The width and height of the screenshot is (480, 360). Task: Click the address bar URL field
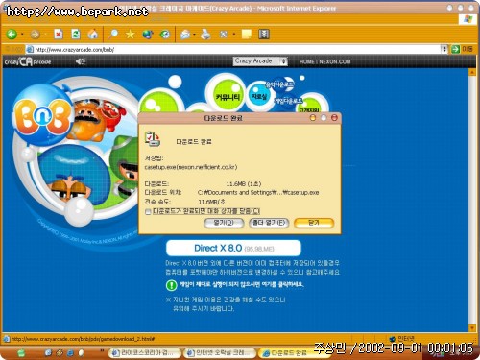(233, 49)
